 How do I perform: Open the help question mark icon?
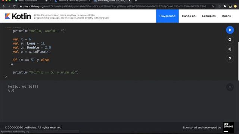click(x=230, y=59)
